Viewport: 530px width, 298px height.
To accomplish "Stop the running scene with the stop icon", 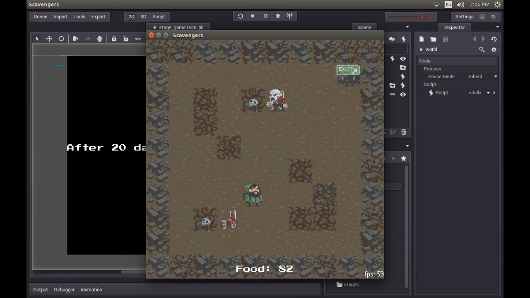I will (252, 16).
